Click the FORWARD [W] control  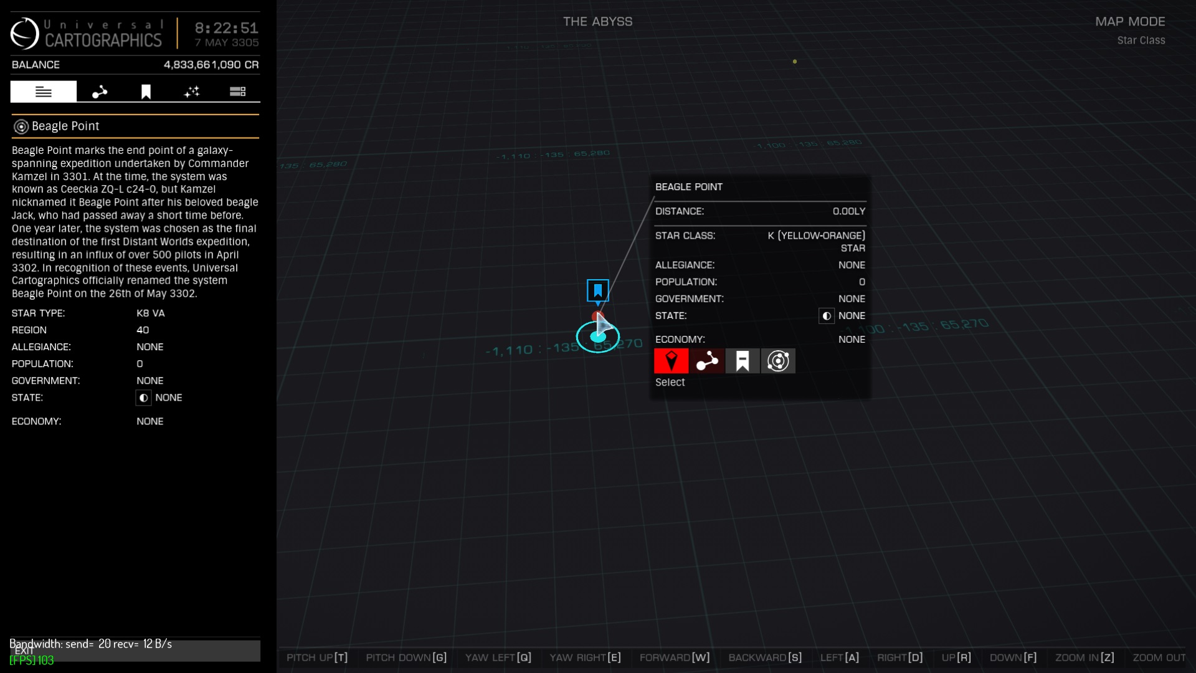(x=675, y=657)
